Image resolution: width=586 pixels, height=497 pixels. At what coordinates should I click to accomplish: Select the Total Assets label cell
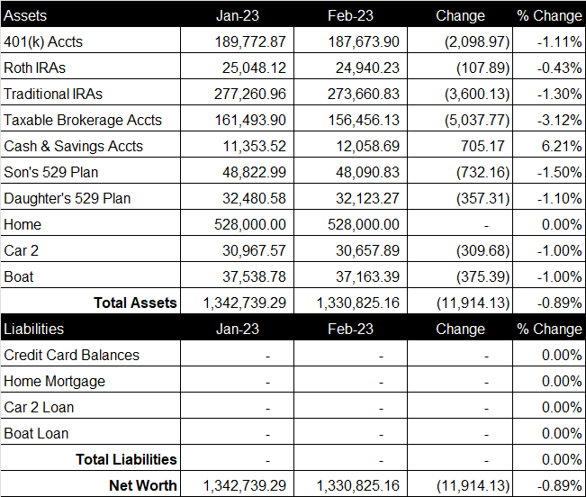[x=90, y=303]
